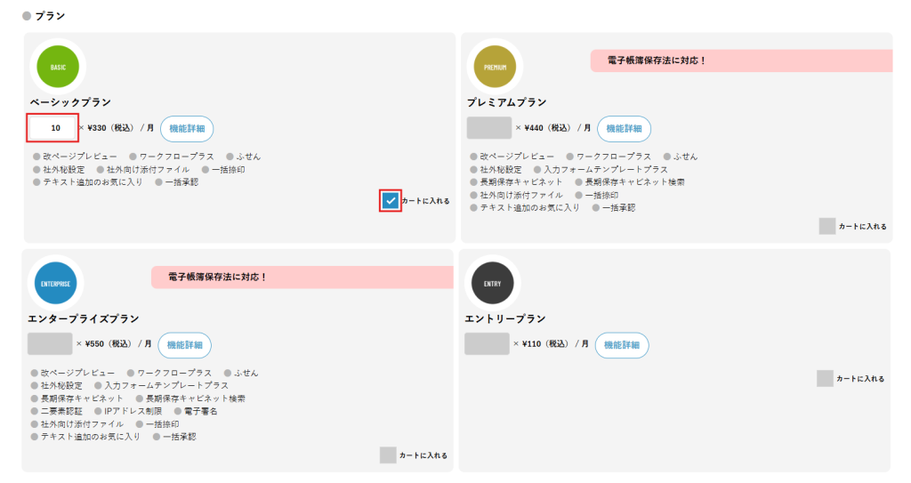This screenshot has width=911, height=483.
Task: Check Premium plan's カートに入れる checkbox
Action: [x=827, y=226]
